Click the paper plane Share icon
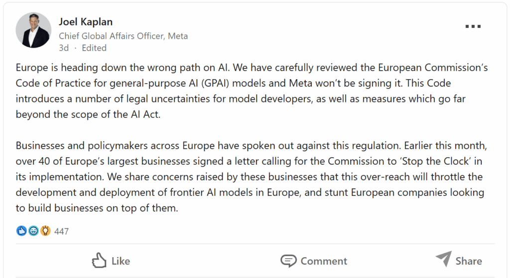Viewport: 510px width, 278px height. point(443,260)
